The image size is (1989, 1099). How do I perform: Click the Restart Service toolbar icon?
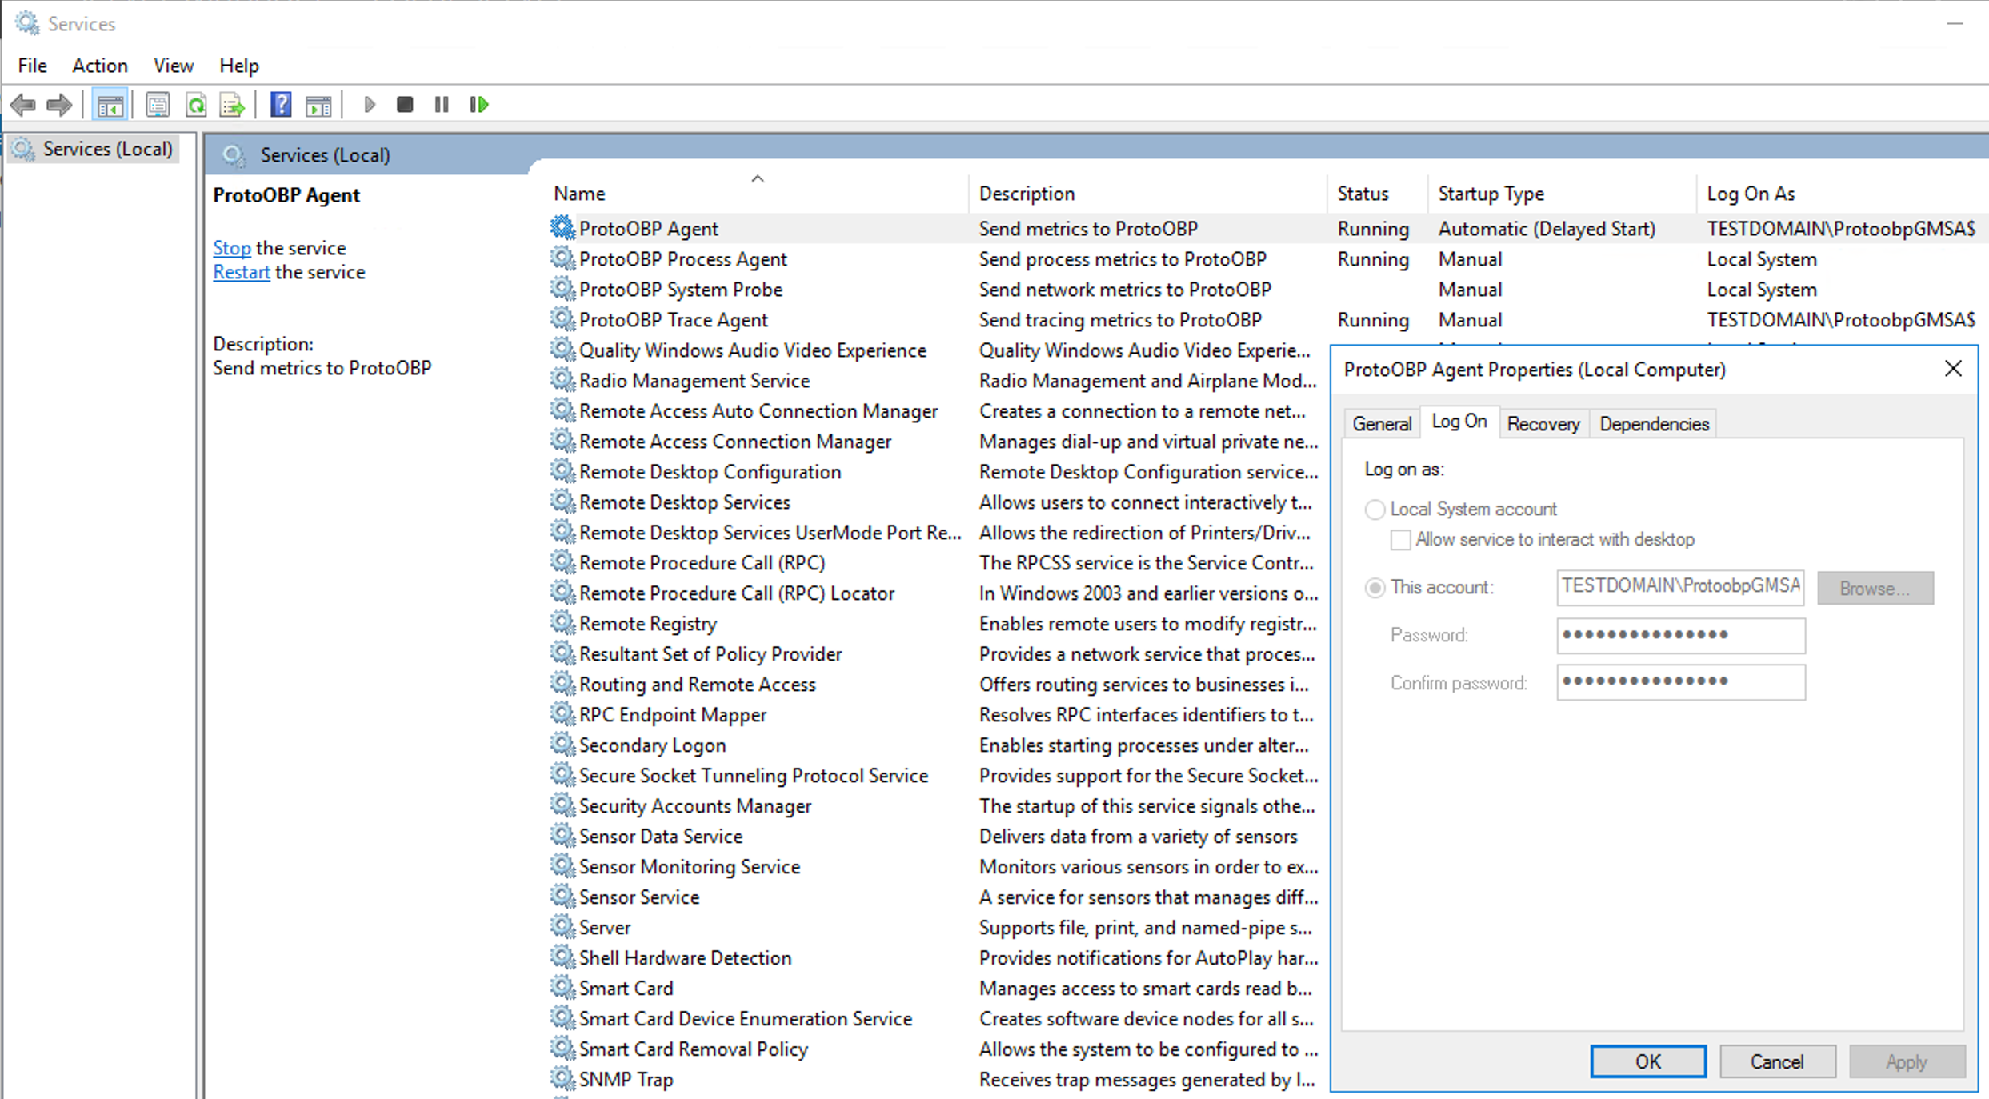click(x=479, y=105)
